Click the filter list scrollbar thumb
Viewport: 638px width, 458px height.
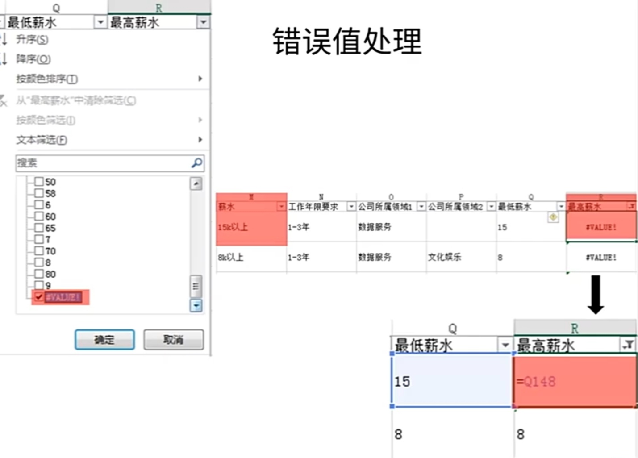click(196, 286)
